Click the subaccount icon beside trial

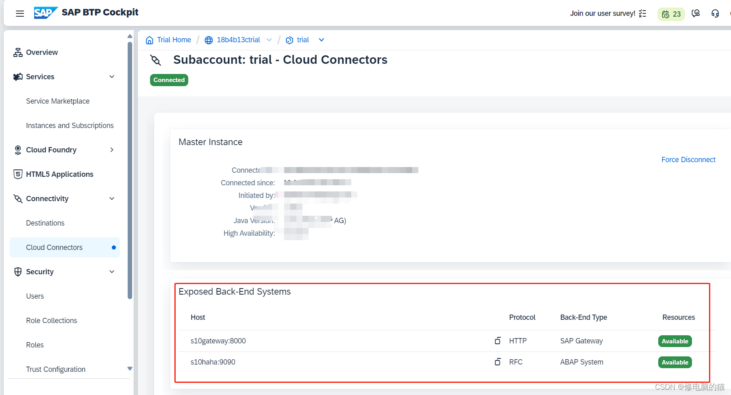[289, 40]
